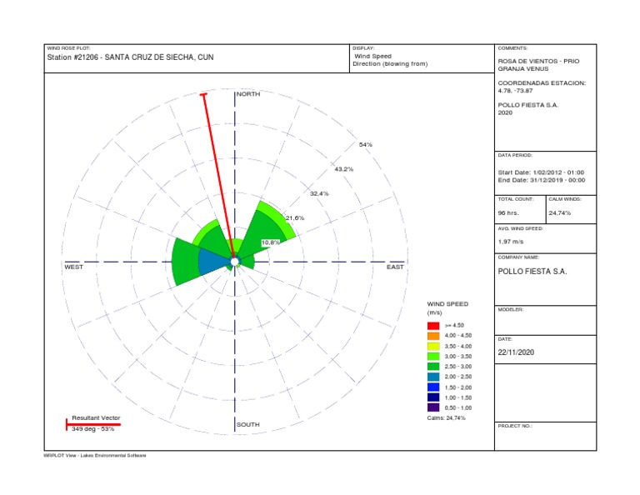Click the large west green wind petal
This screenshot has width=640, height=495.
point(185,261)
